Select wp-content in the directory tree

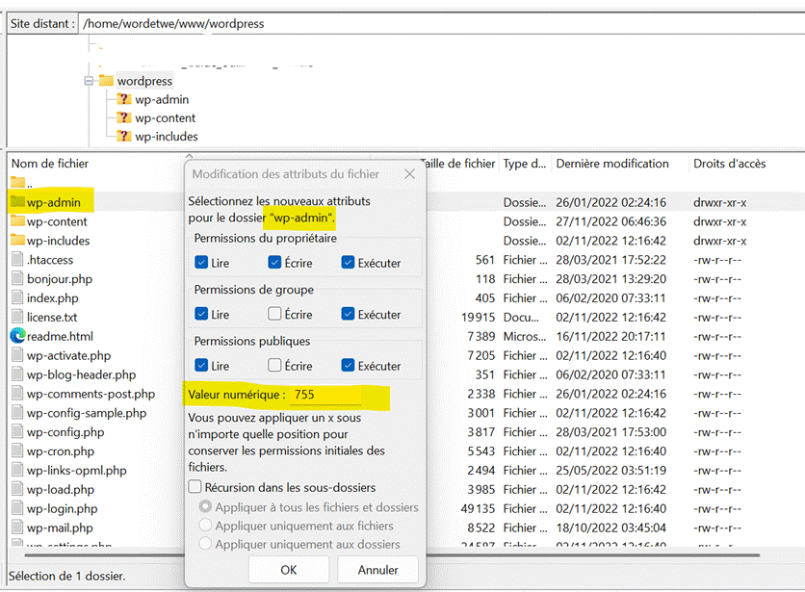point(166,117)
